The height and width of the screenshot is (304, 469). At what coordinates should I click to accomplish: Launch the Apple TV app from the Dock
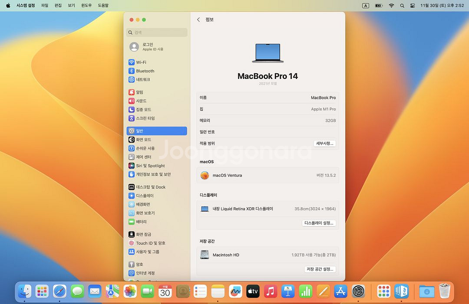pos(253,291)
